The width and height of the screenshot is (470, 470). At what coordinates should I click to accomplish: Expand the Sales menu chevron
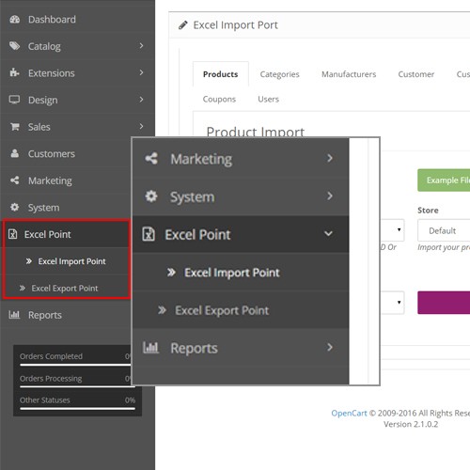(x=141, y=126)
